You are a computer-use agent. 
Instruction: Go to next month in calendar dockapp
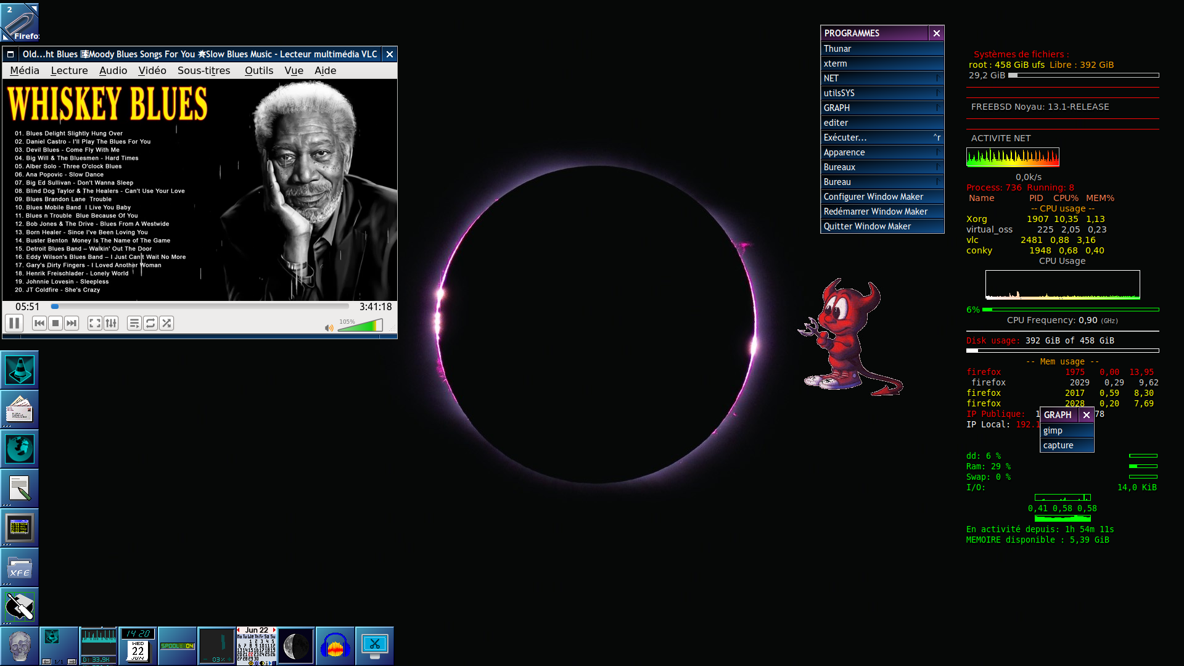[x=274, y=630]
